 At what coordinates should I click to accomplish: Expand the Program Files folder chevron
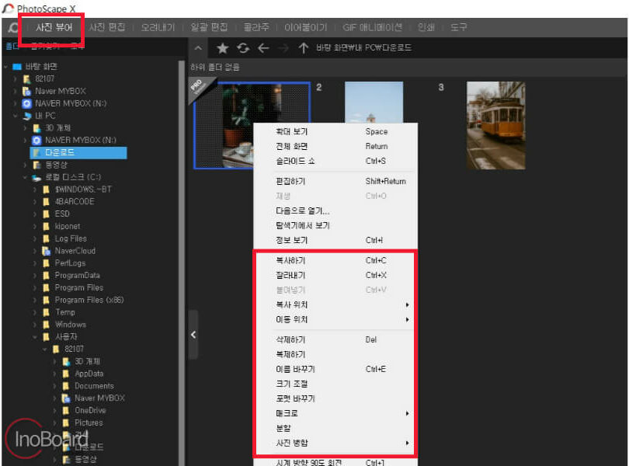tap(35, 288)
